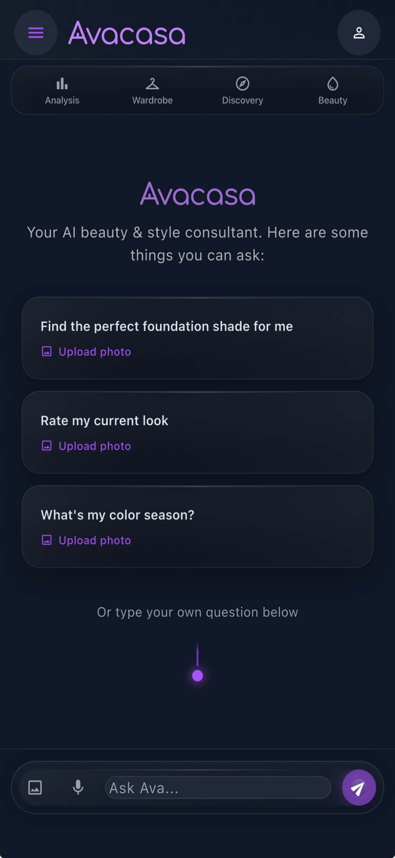Open the Beauty droplet icon
This screenshot has width=395, height=858.
pos(333,84)
